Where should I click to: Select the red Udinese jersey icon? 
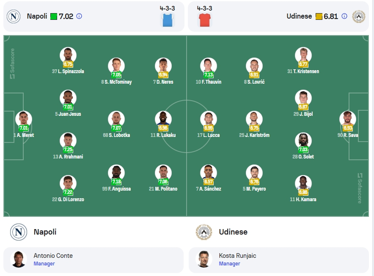tap(205, 20)
